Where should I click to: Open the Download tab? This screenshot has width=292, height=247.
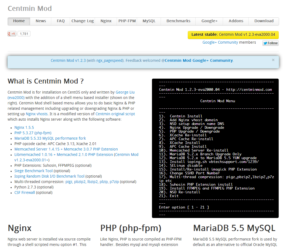pyautogui.click(x=264, y=21)
